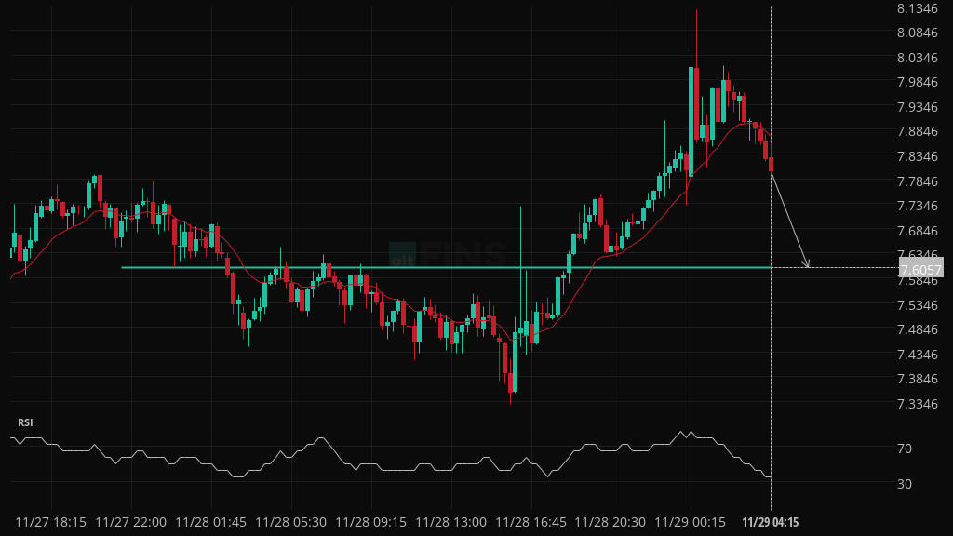The width and height of the screenshot is (953, 536).
Task: Click the last red candle at the dashed line
Action: pyautogui.click(x=771, y=165)
